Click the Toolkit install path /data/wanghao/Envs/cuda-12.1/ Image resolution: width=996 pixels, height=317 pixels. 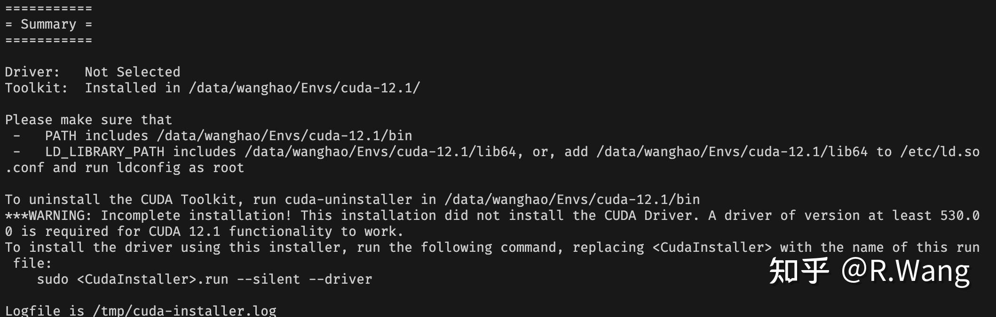(x=304, y=88)
